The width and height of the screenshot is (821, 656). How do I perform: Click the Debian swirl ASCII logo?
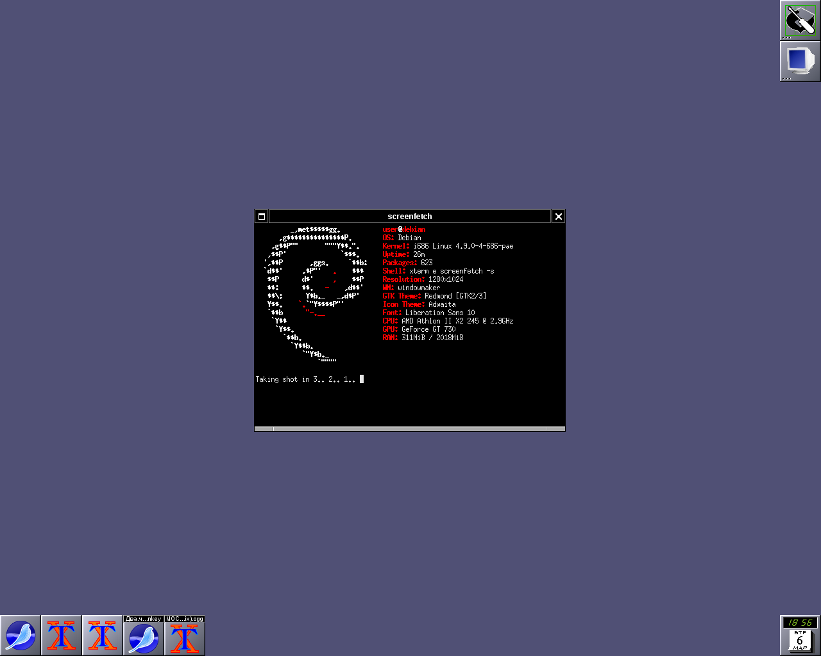316,295
